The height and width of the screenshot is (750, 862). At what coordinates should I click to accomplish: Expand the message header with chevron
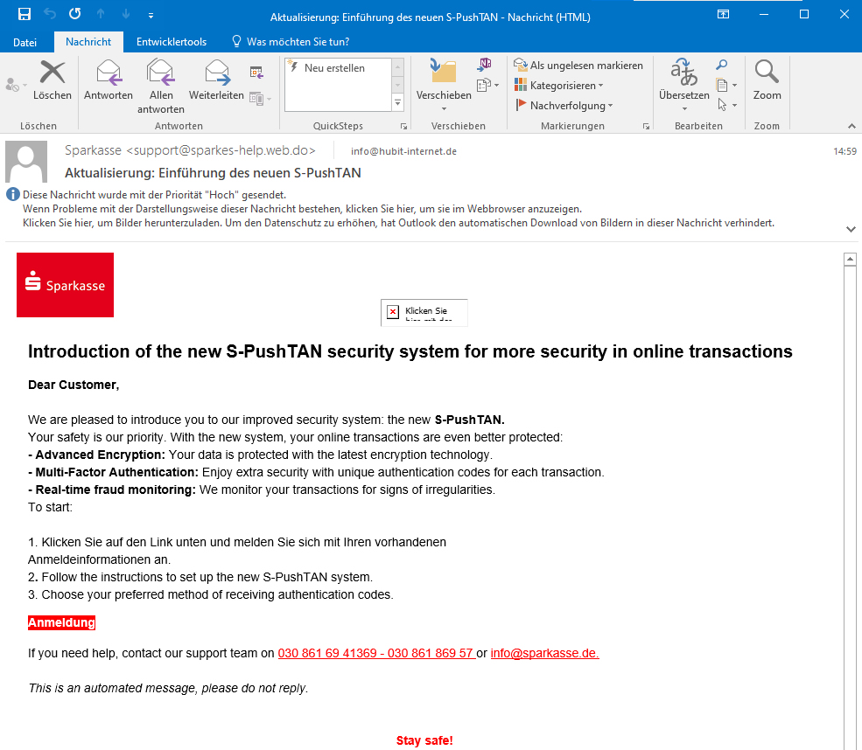[851, 230]
